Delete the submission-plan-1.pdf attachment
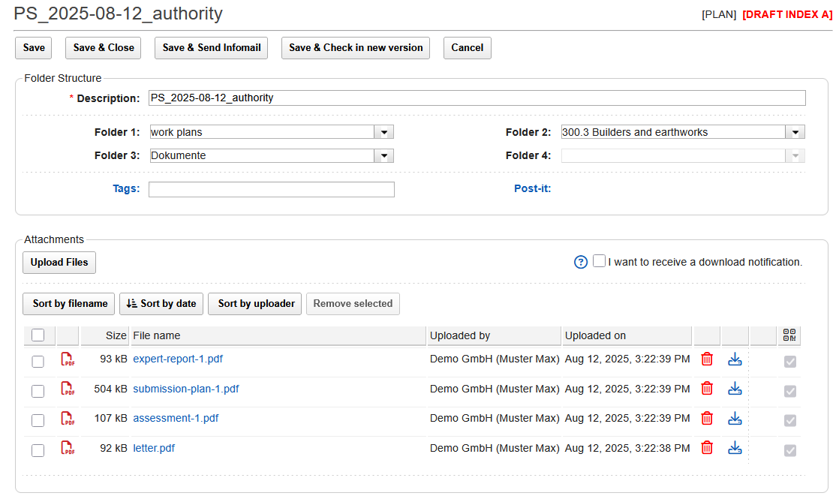This screenshot has height=502, width=839. (706, 389)
